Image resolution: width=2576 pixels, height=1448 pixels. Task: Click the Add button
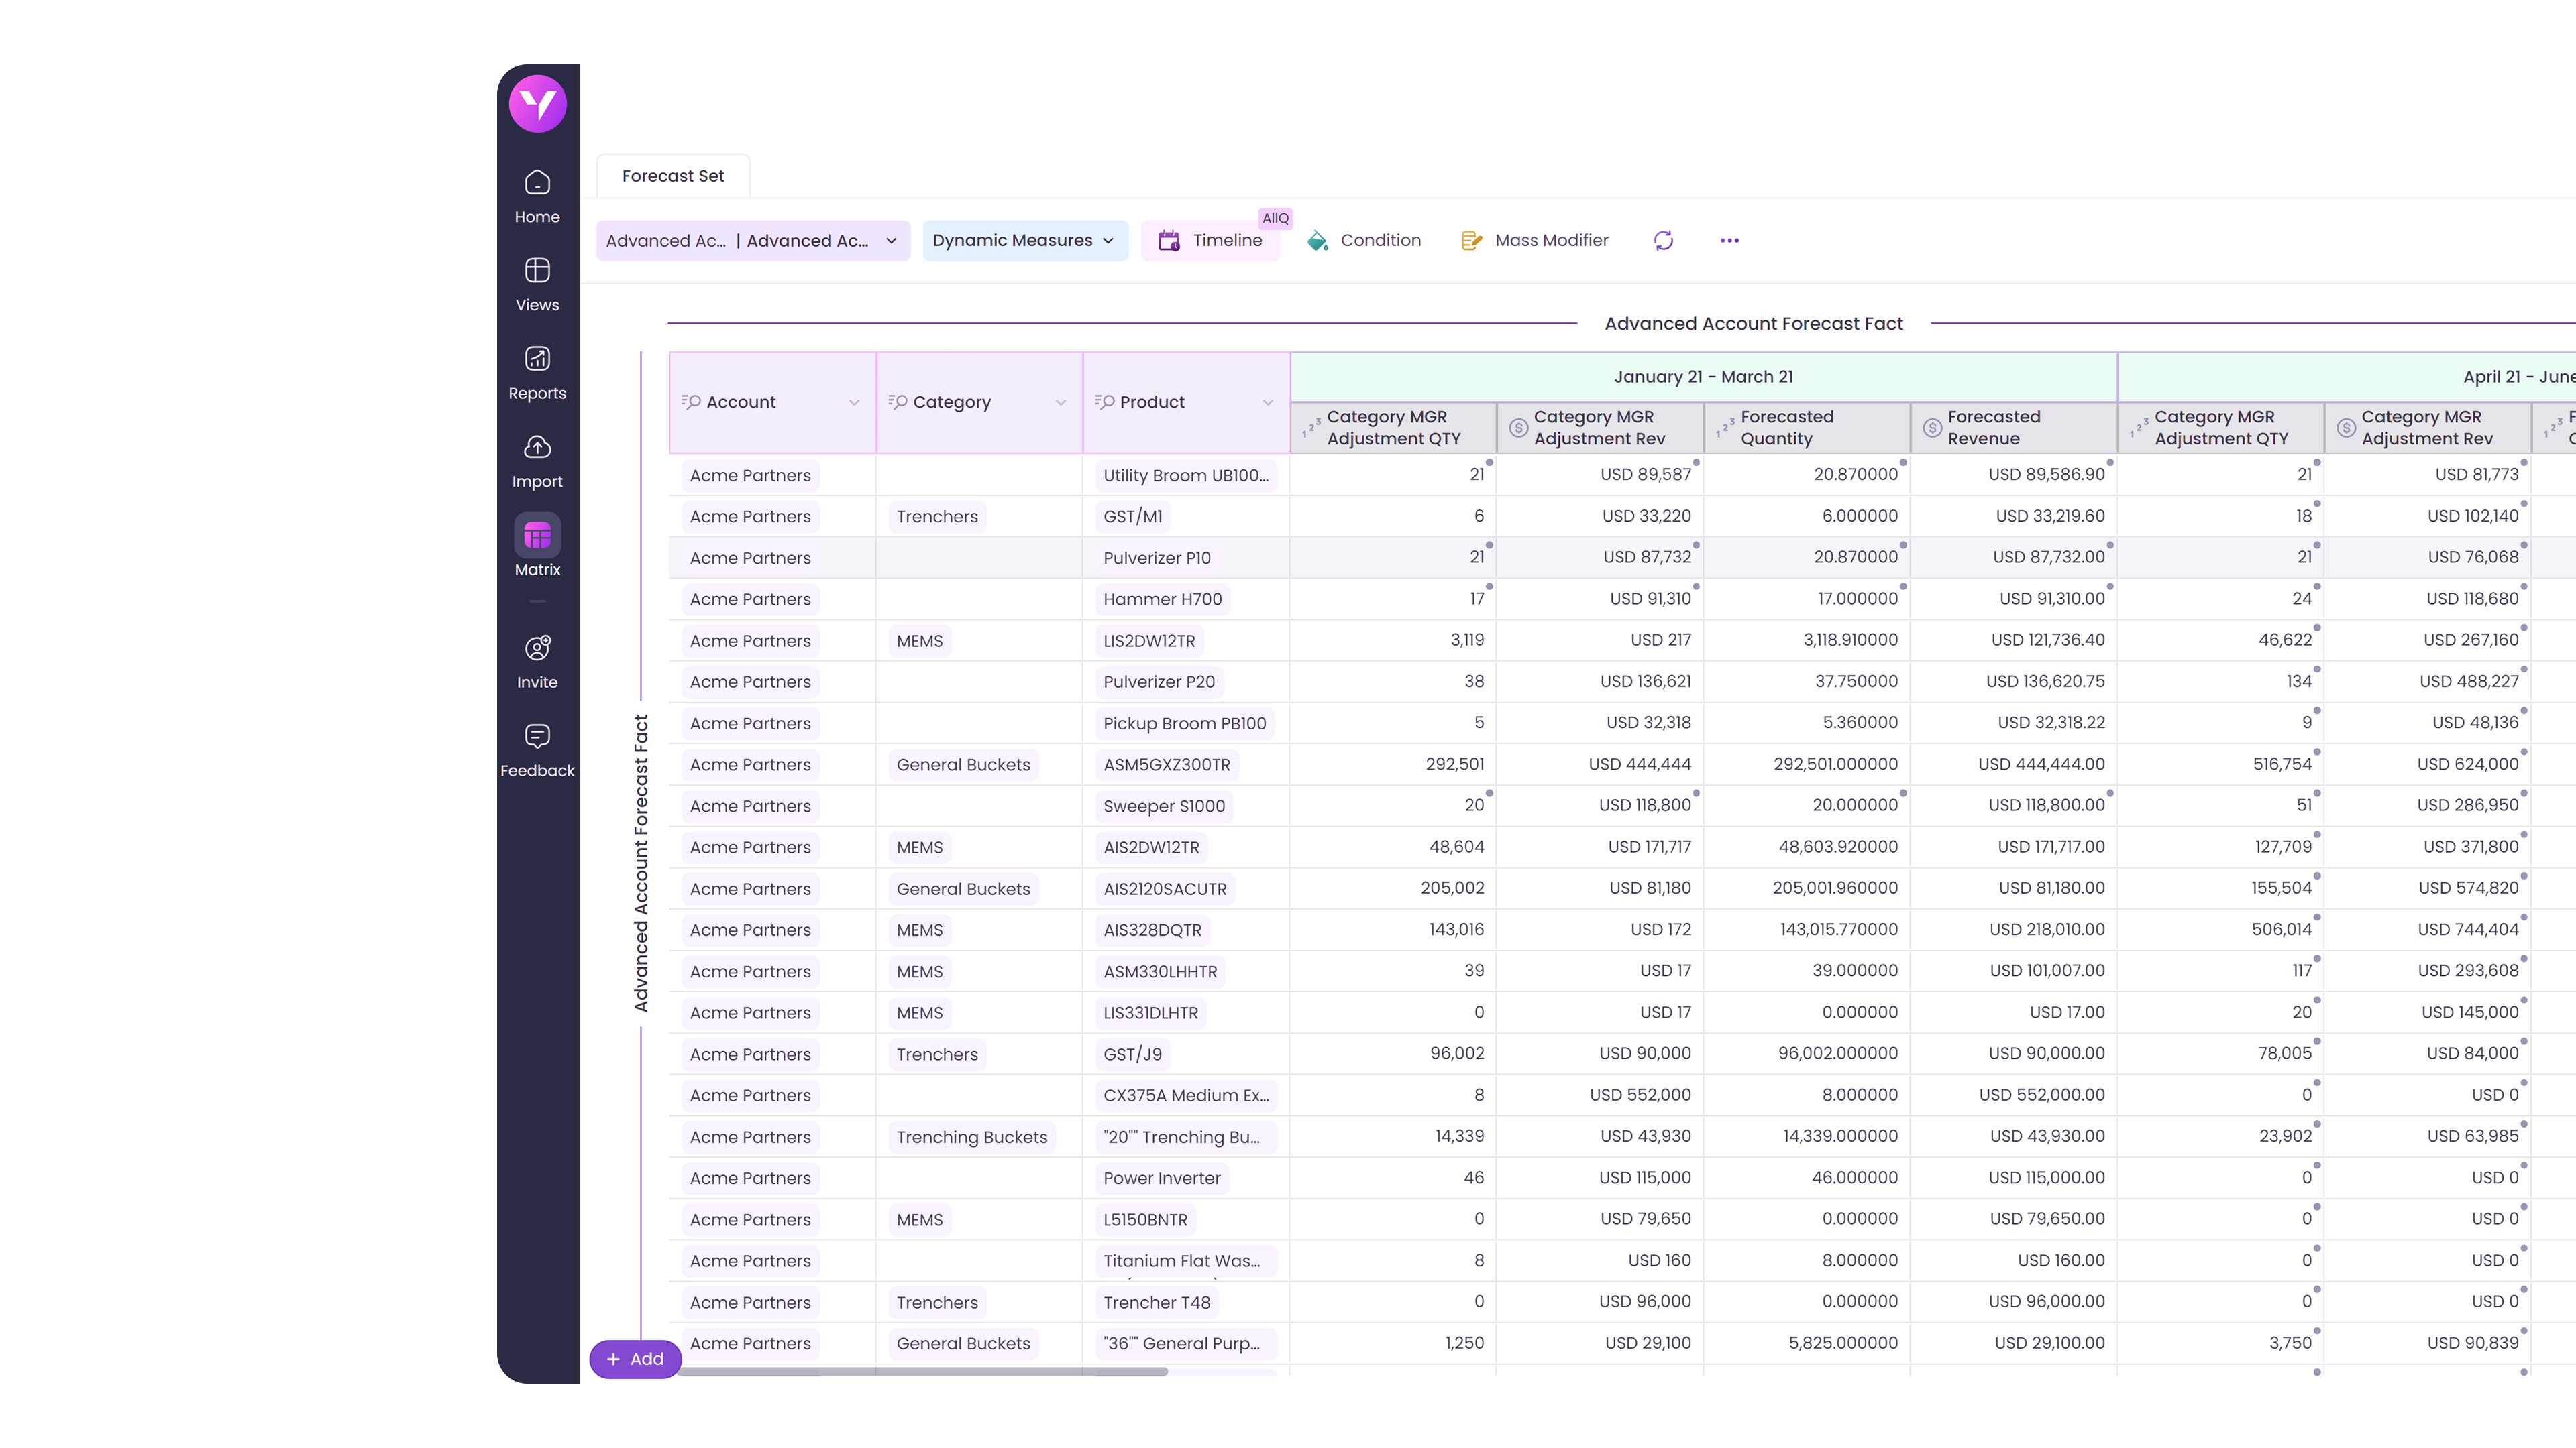click(x=635, y=1359)
